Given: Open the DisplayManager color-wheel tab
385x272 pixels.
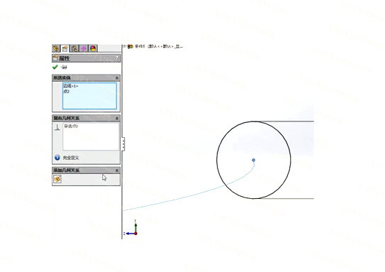Looking at the screenshot, I should point(93,48).
